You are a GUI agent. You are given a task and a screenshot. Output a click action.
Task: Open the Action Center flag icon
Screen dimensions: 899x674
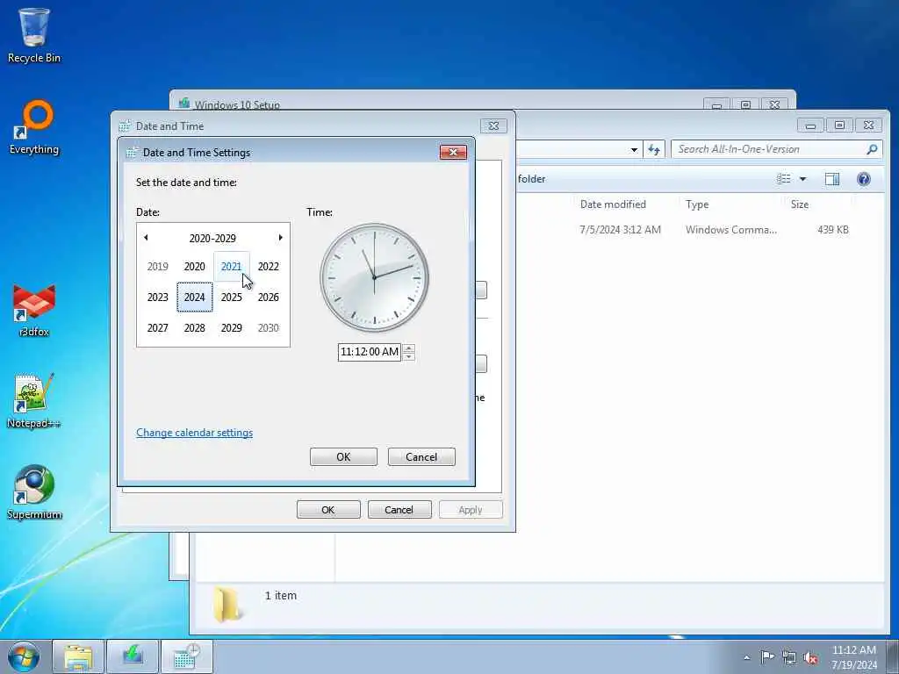click(767, 656)
